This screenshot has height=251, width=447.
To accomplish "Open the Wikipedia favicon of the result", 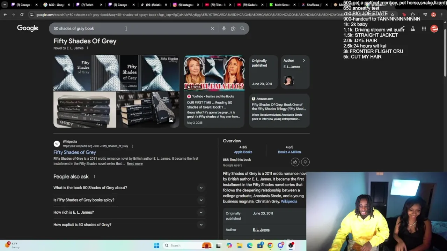I will pos(57,144).
